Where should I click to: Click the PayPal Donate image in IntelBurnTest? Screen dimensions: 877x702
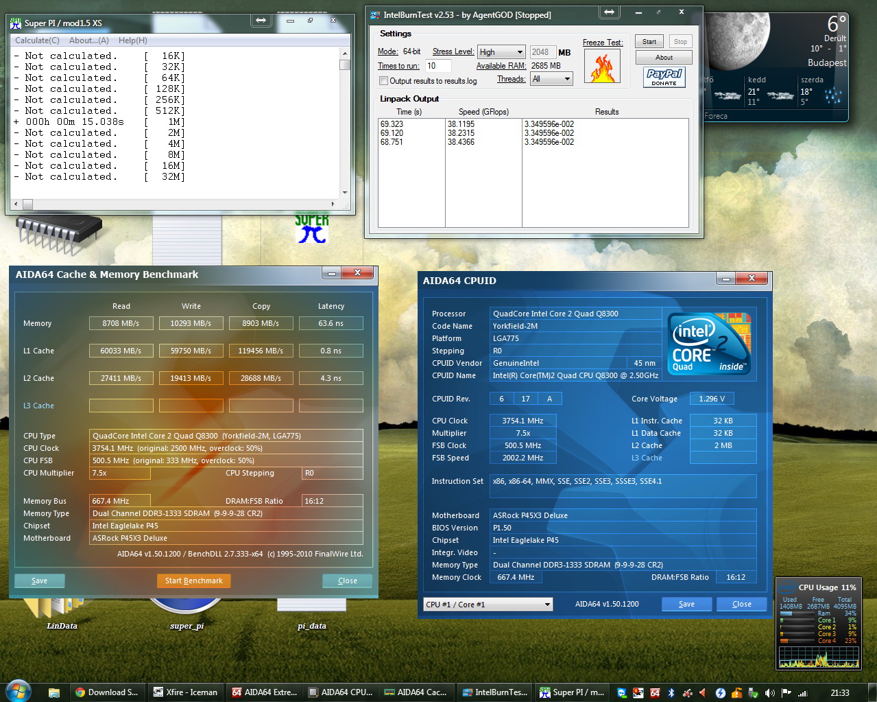point(664,77)
